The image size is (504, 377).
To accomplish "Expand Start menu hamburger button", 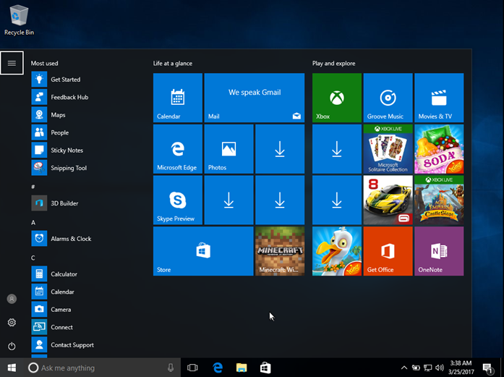I will click(x=12, y=63).
